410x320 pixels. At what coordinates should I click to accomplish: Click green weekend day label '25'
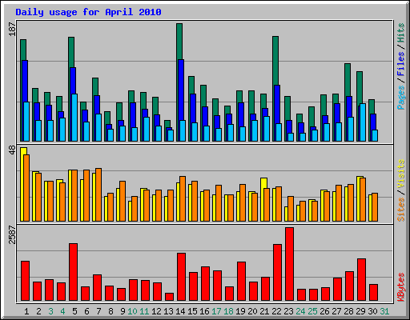[x=312, y=311]
